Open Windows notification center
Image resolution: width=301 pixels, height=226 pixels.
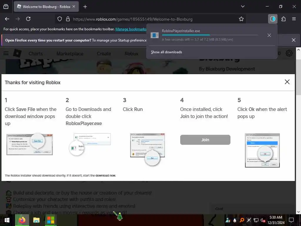point(291,220)
